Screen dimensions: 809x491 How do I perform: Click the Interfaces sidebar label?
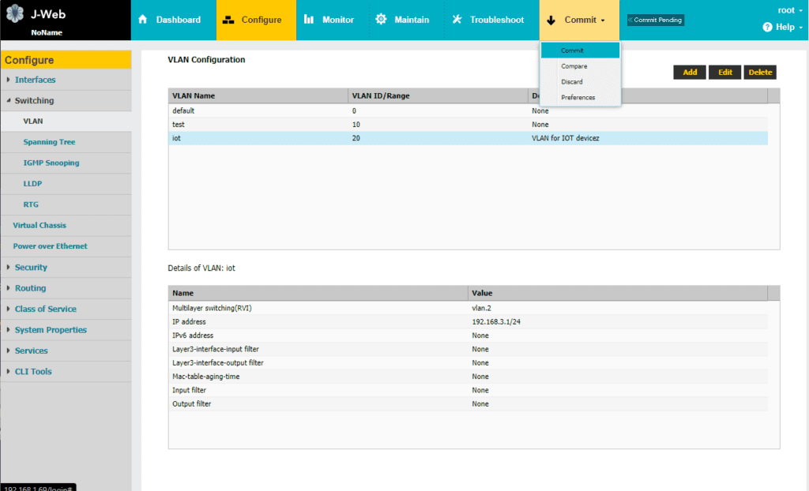coord(35,80)
